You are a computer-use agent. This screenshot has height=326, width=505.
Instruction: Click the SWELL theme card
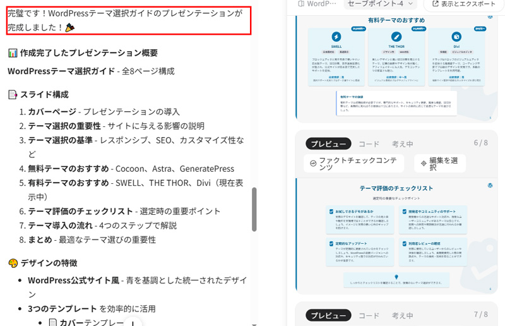[336, 57]
